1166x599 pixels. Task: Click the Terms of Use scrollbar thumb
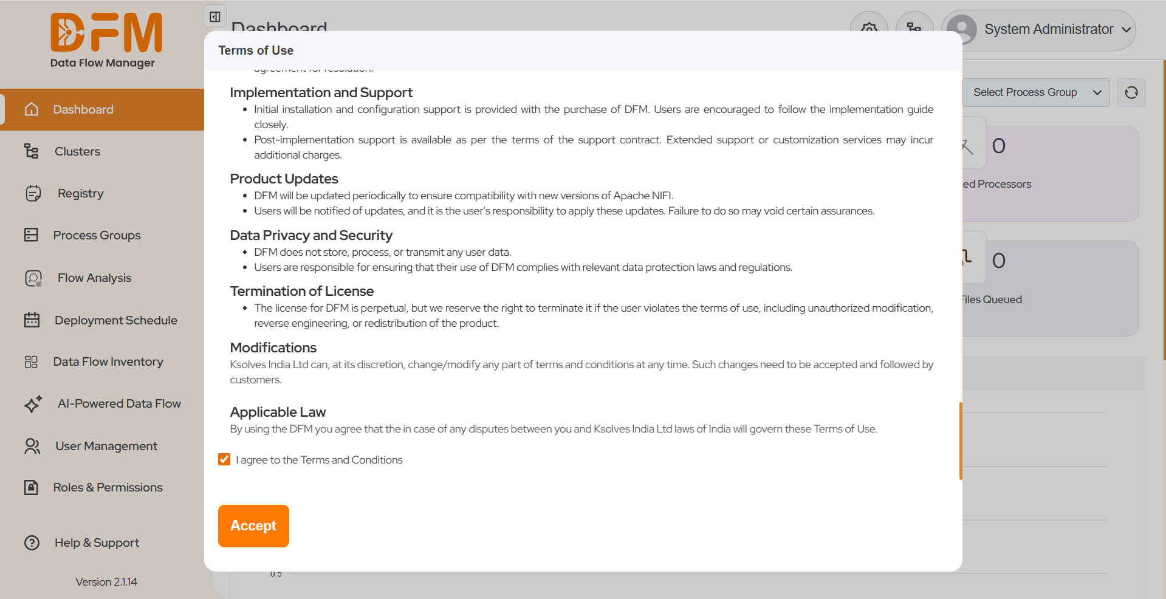pos(960,440)
